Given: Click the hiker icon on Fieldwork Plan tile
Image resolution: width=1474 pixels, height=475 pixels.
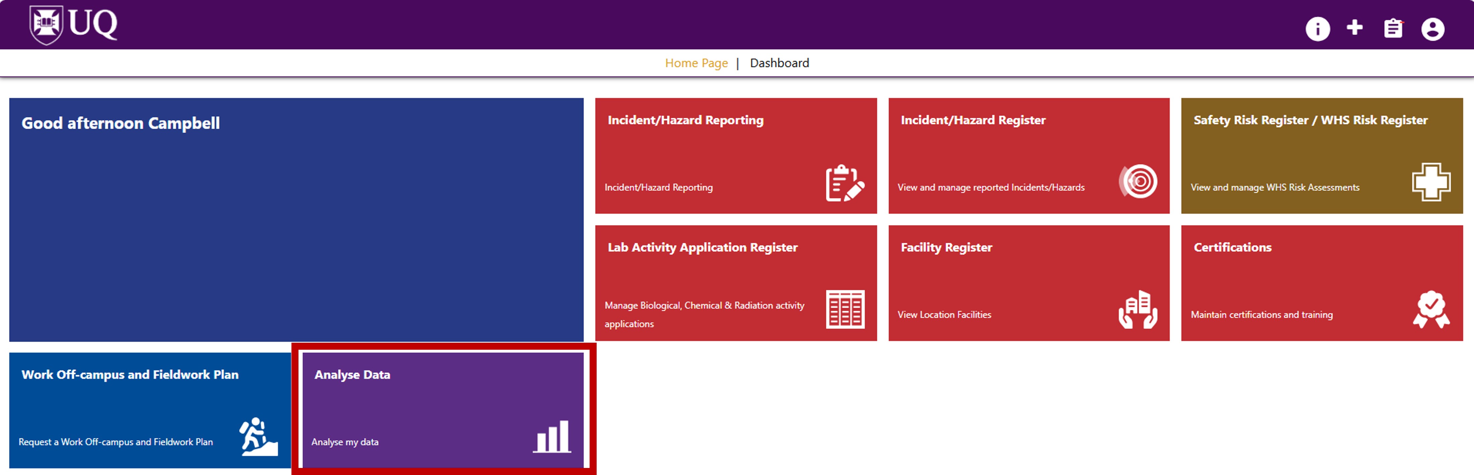Looking at the screenshot, I should [x=259, y=437].
